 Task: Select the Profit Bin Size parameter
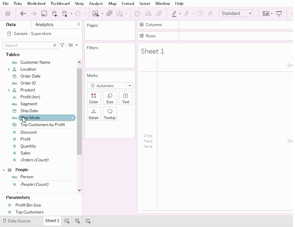(28, 205)
